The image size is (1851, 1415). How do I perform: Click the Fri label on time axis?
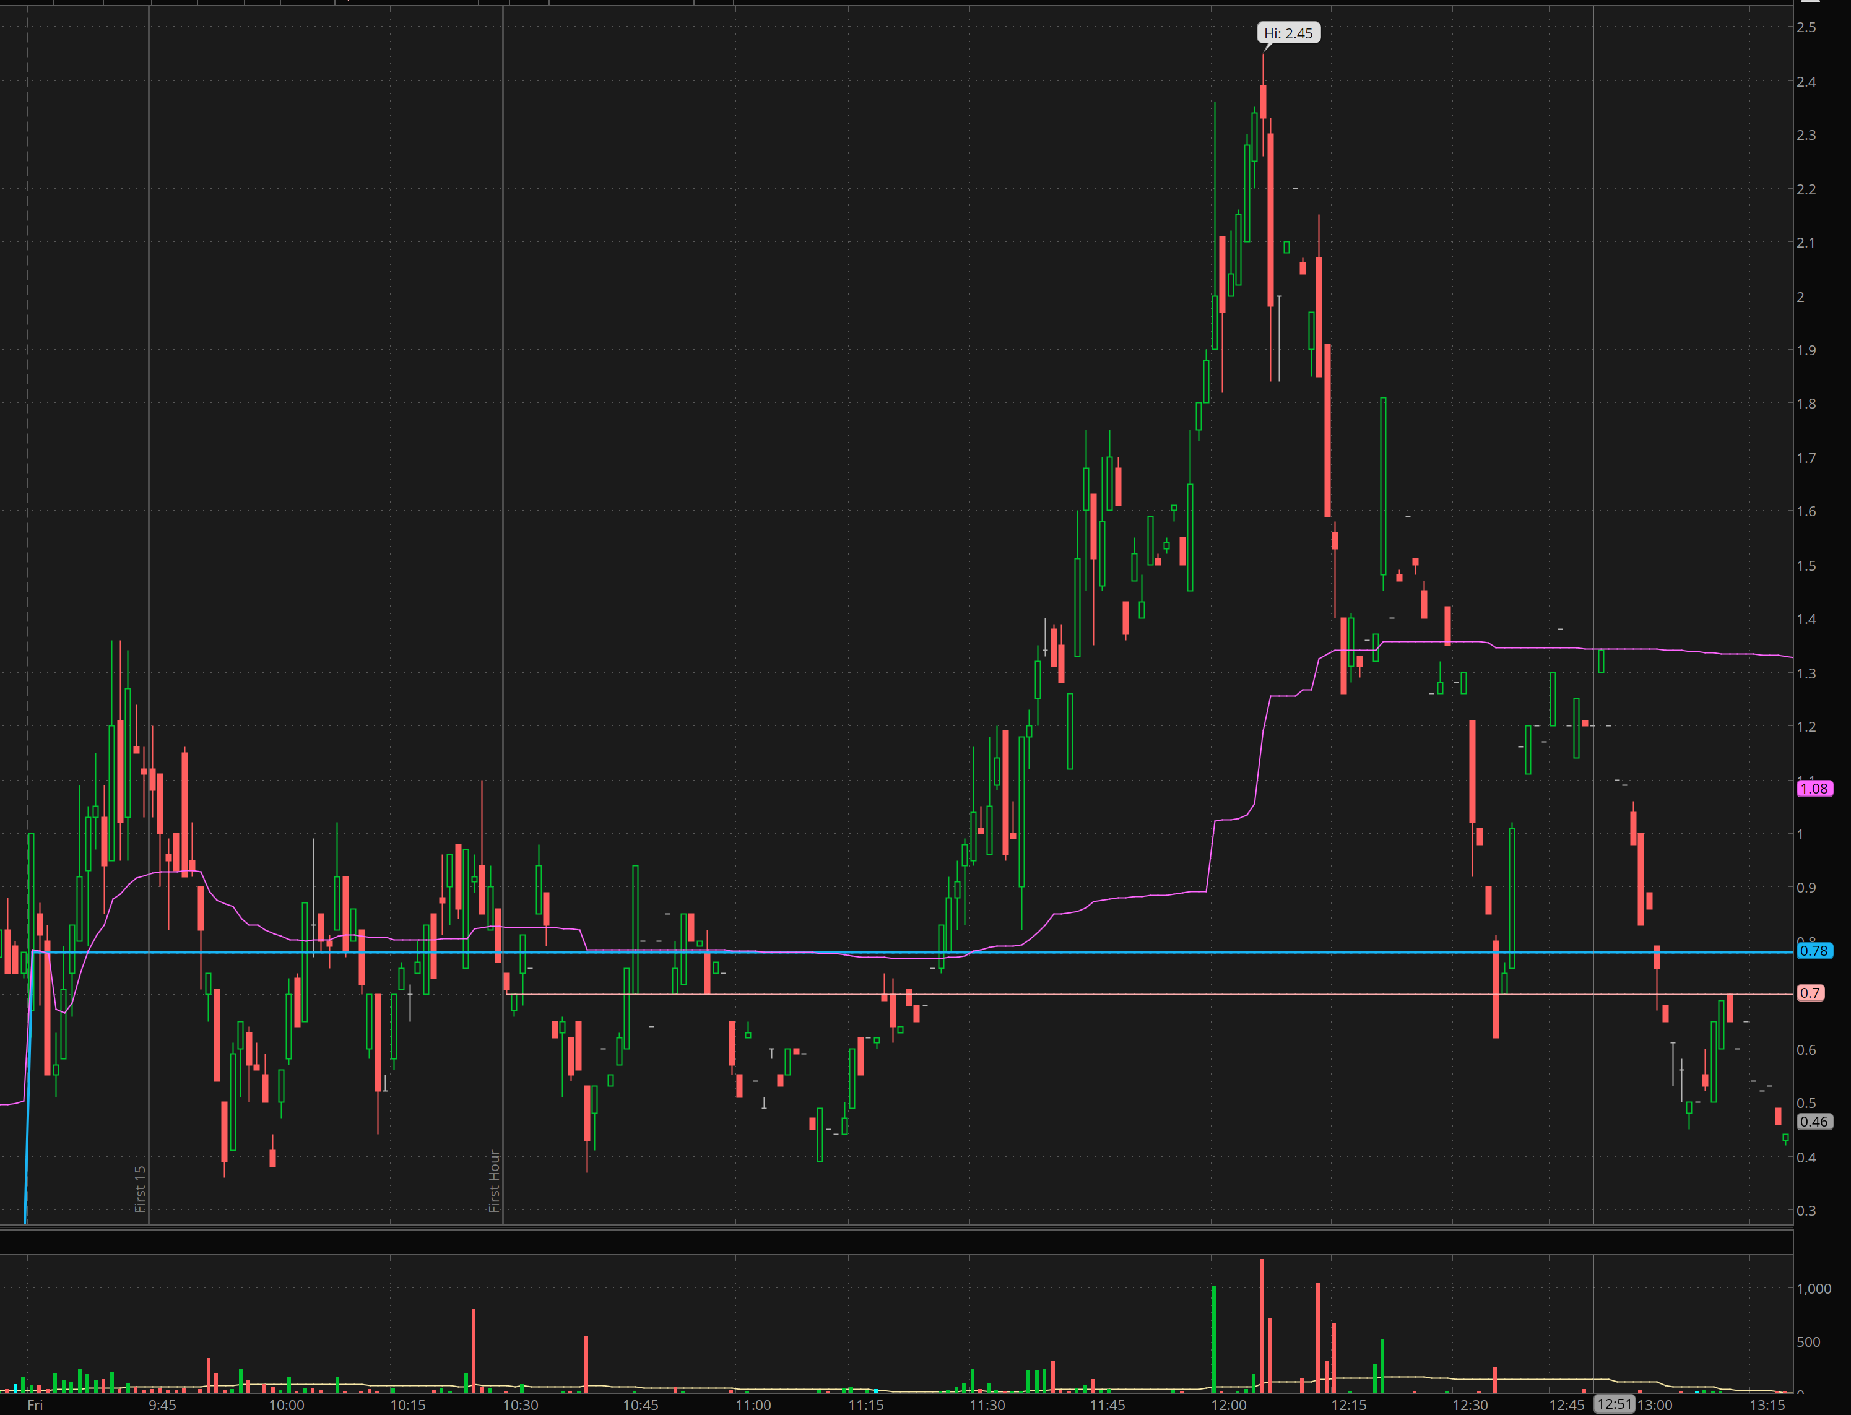(35, 1405)
